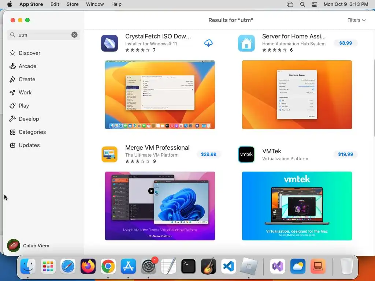Open the orange laptop app in Dock

[x=318, y=266]
